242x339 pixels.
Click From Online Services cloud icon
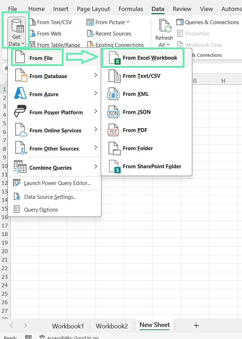[x=21, y=130]
